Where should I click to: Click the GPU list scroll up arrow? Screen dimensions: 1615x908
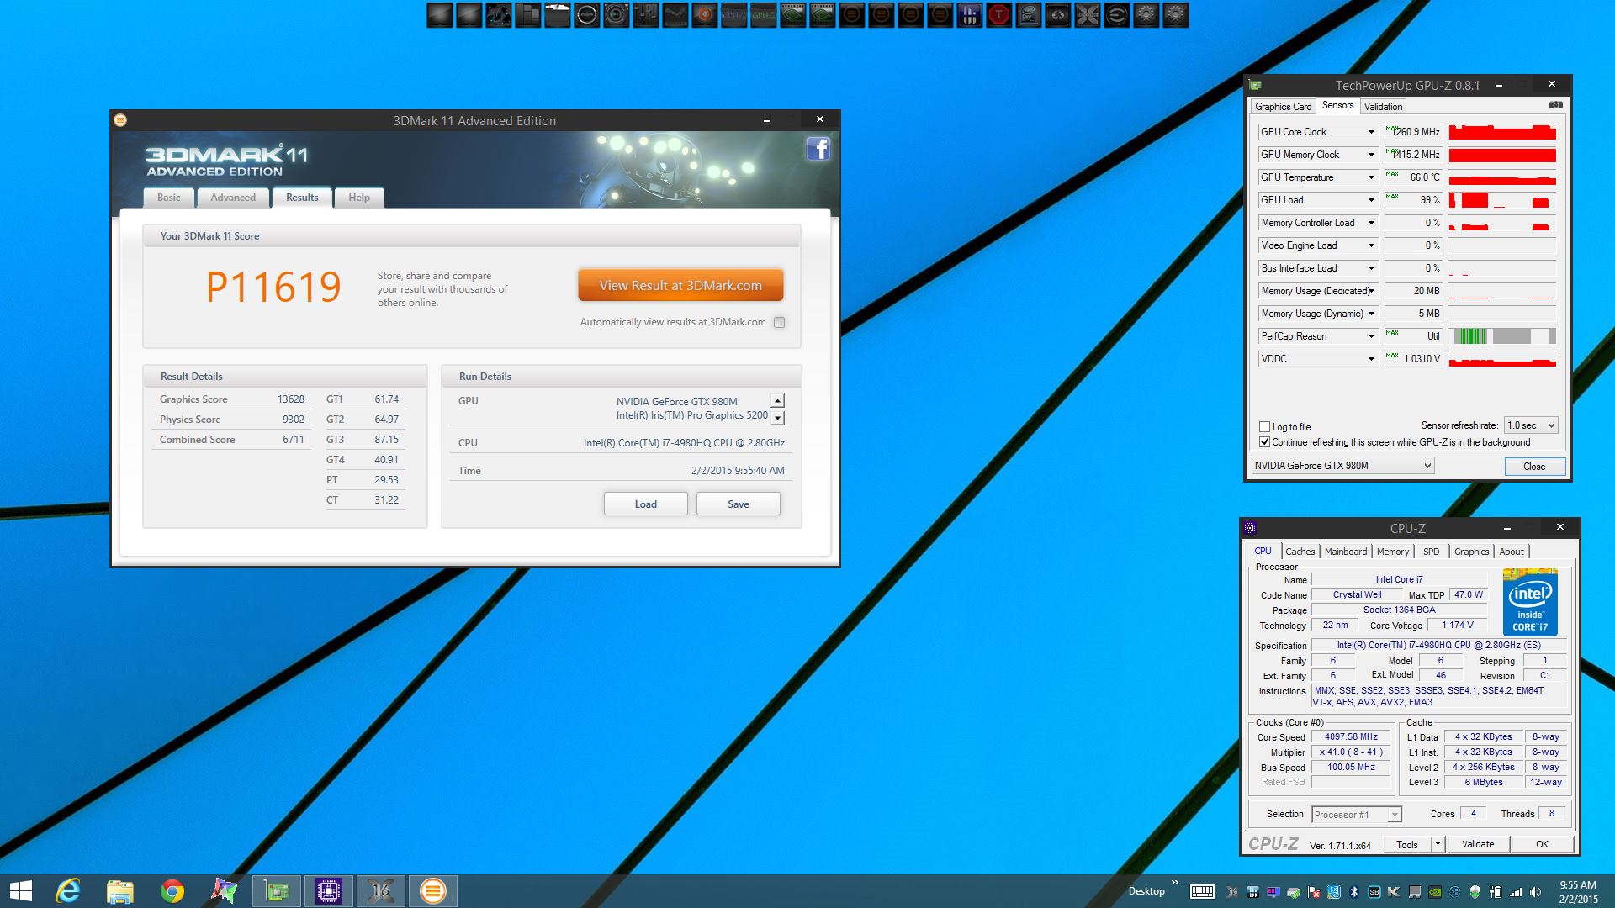click(x=778, y=401)
